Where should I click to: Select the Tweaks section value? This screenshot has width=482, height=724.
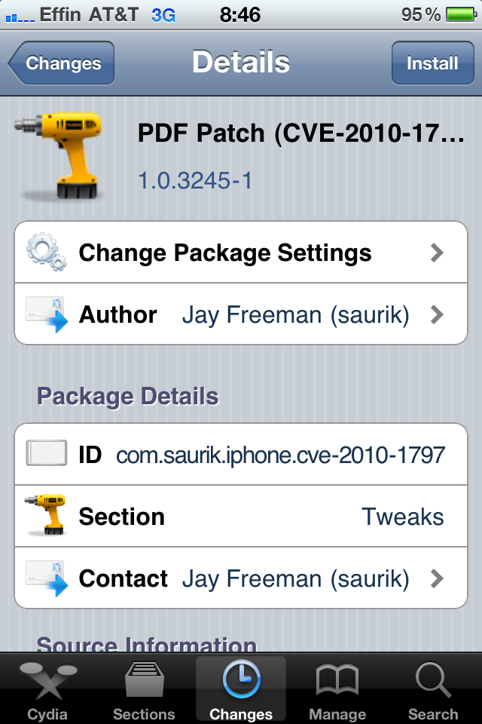pyautogui.click(x=402, y=517)
